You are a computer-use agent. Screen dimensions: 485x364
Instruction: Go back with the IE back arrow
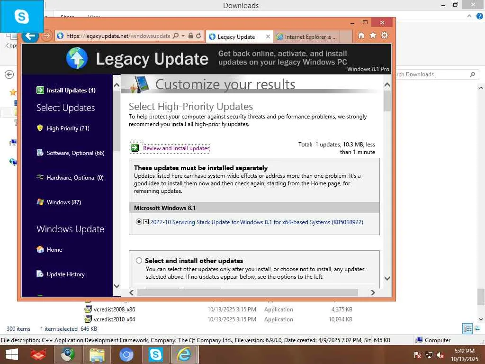[30, 36]
